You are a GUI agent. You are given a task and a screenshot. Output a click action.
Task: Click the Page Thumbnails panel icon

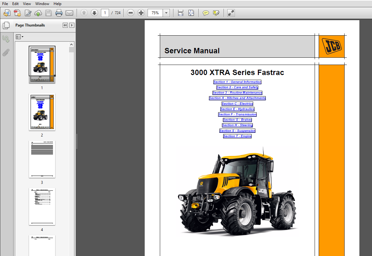click(6, 25)
